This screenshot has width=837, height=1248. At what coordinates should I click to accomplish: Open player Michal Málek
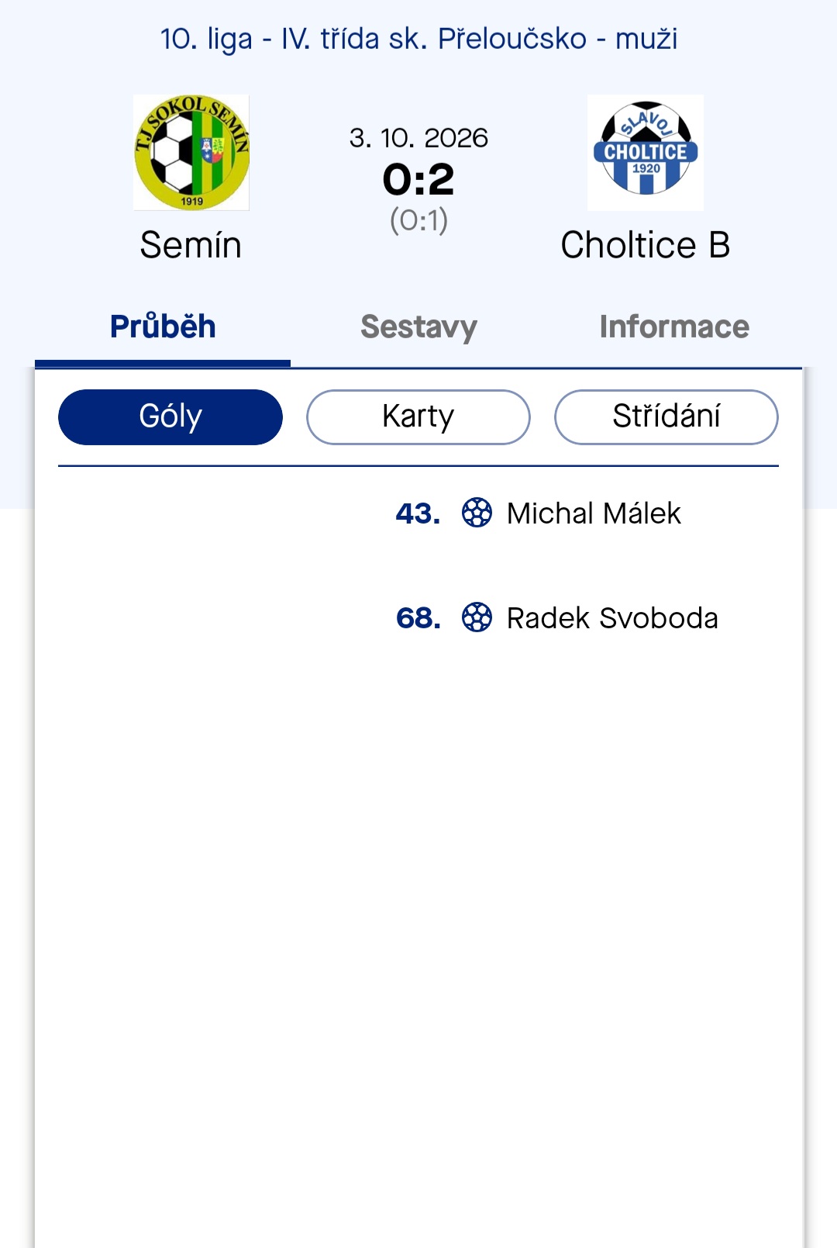594,513
